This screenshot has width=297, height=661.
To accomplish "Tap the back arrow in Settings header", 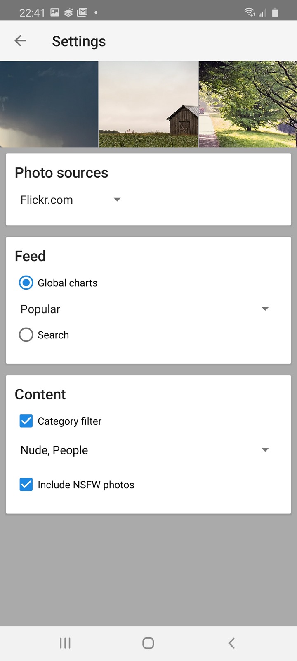I will click(20, 41).
